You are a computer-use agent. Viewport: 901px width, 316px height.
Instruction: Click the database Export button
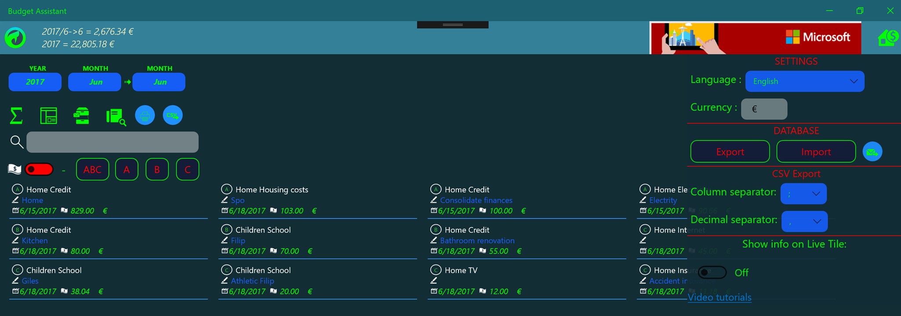tap(730, 152)
